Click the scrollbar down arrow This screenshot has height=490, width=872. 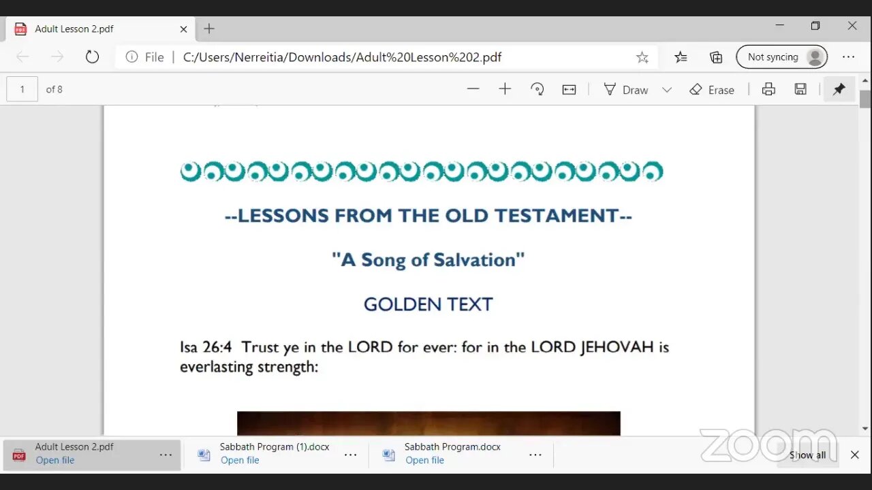tap(865, 429)
